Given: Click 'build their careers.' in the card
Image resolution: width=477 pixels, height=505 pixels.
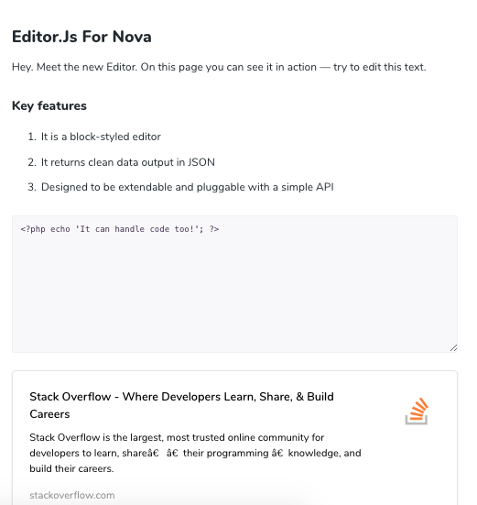Looking at the screenshot, I should (71, 468).
